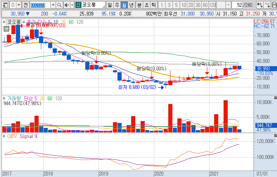This screenshot has height=177, width=277.
Task: Select the 120 interval button
Action: click(213, 5)
